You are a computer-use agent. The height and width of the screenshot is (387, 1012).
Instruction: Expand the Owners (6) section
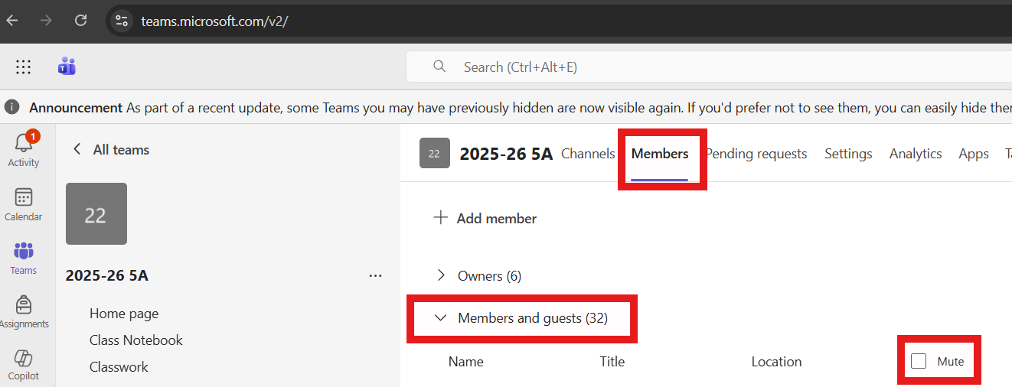(x=441, y=275)
